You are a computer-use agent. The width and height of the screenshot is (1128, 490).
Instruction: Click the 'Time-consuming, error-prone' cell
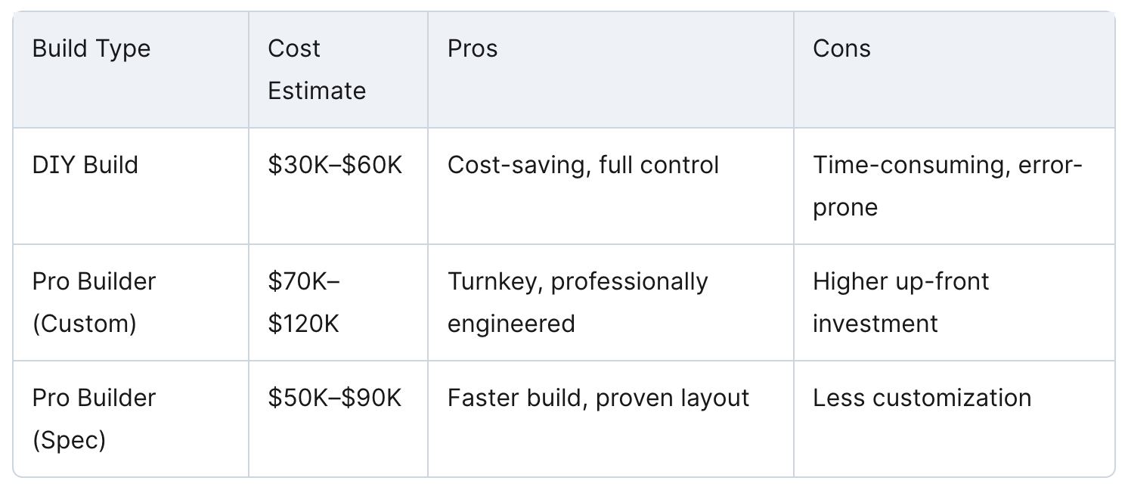tap(947, 186)
